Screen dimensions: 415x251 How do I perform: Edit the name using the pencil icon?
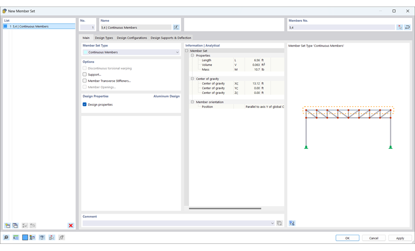click(x=176, y=27)
